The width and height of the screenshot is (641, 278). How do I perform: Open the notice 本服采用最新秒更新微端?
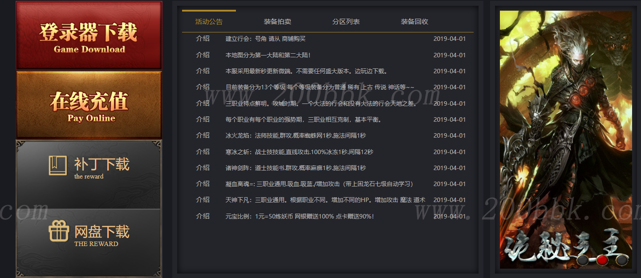pyautogui.click(x=307, y=71)
